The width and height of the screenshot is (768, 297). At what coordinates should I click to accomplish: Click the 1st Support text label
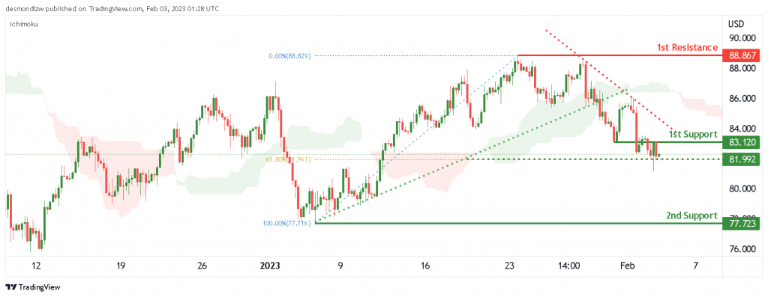point(693,134)
